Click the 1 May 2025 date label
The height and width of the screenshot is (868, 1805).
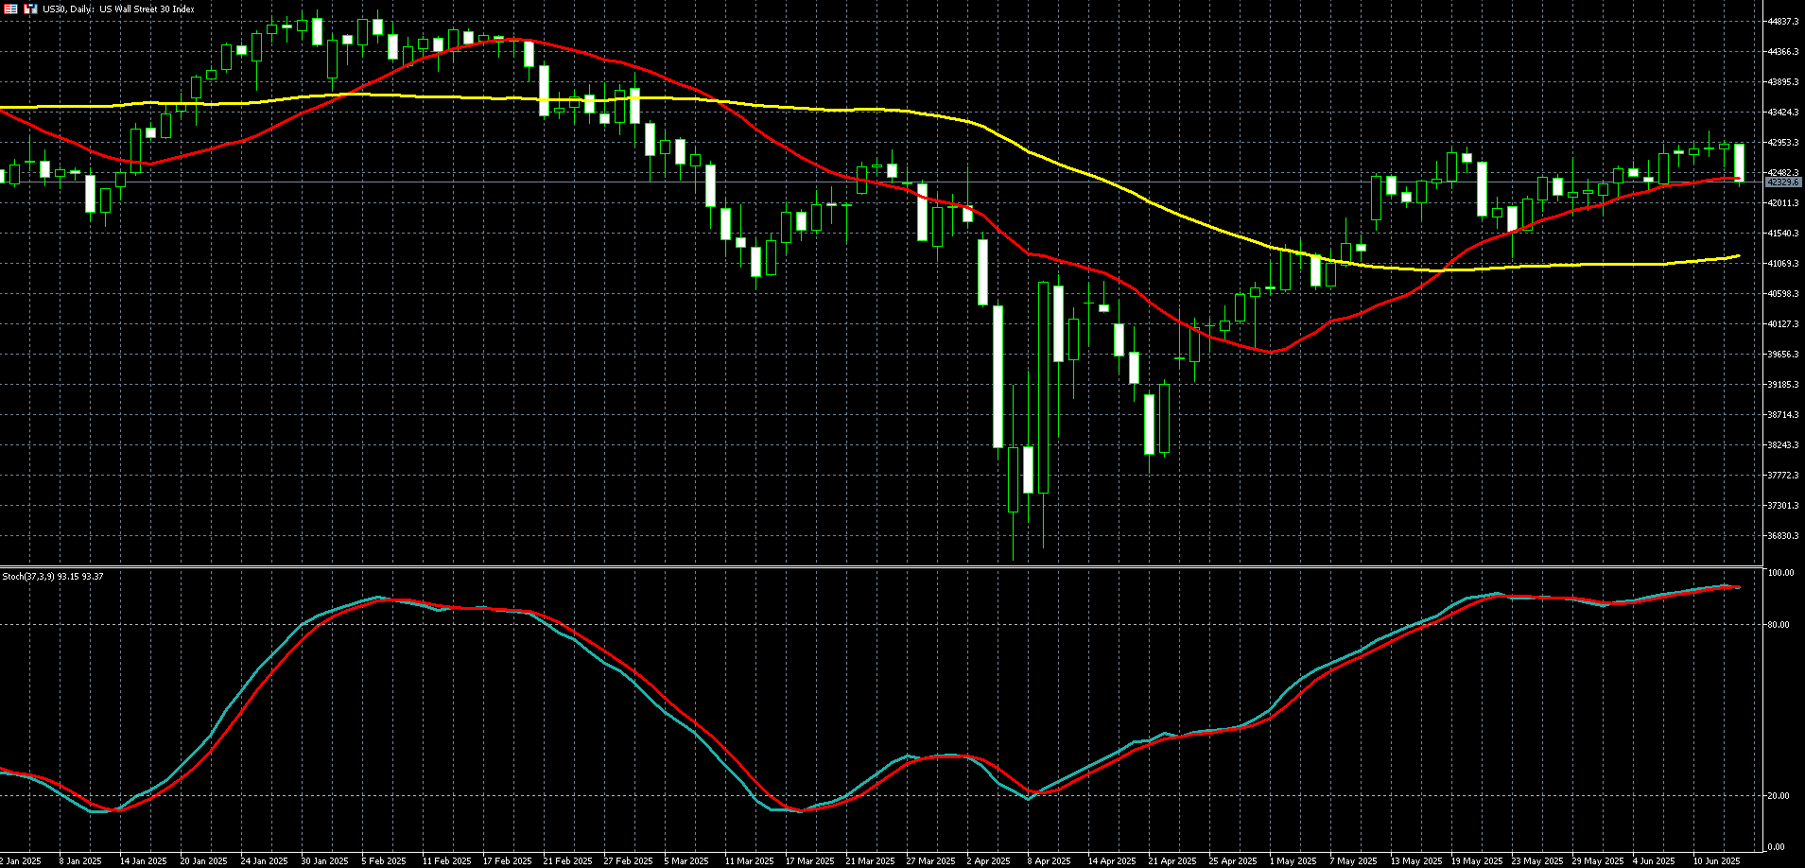coord(1293,861)
